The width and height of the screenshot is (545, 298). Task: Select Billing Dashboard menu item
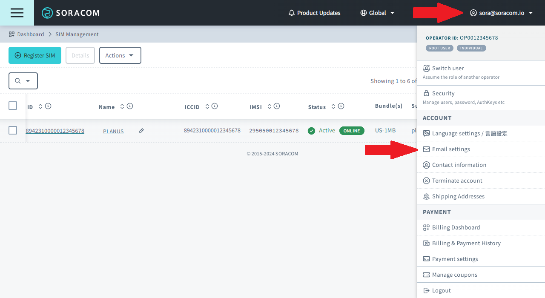pyautogui.click(x=456, y=227)
